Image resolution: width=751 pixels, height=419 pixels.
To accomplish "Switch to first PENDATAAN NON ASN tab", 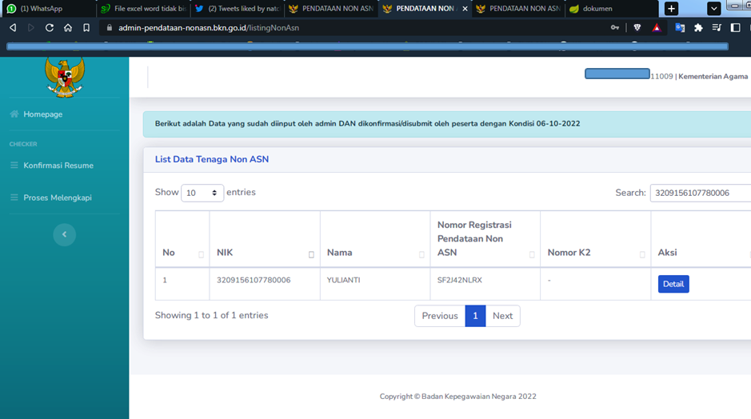I will [x=331, y=9].
